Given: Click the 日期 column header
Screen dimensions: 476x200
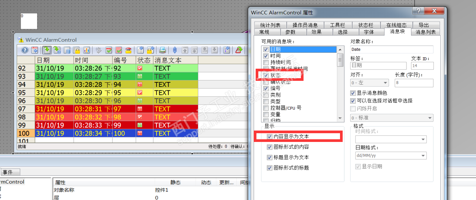Looking at the screenshot, I should click(54, 60).
